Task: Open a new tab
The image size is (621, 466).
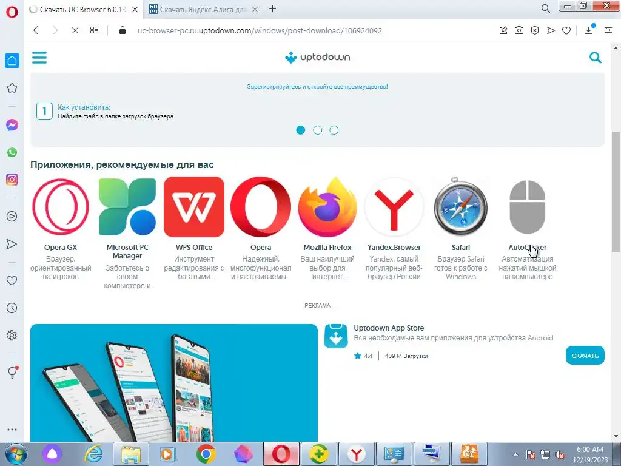Action: point(272,9)
